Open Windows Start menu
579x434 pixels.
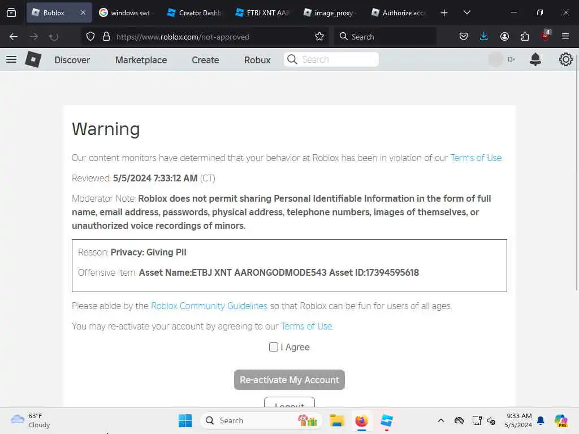pos(185,420)
